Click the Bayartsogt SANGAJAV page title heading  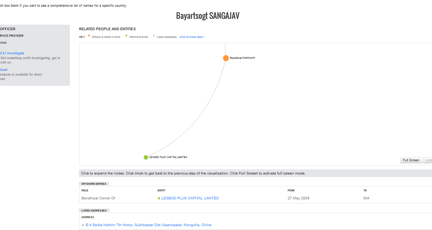pyautogui.click(x=207, y=16)
